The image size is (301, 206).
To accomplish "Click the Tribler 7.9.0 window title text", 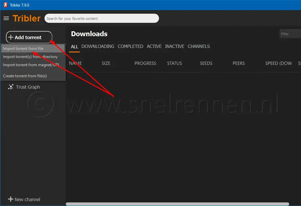I will point(20,5).
